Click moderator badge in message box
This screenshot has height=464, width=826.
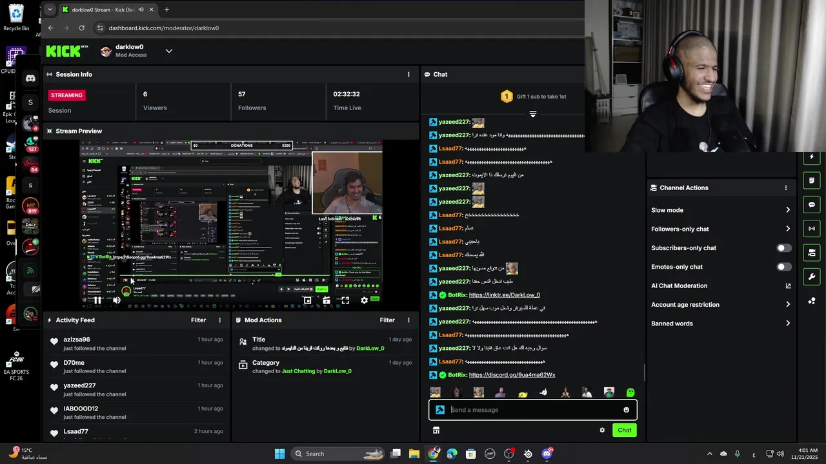click(x=439, y=410)
